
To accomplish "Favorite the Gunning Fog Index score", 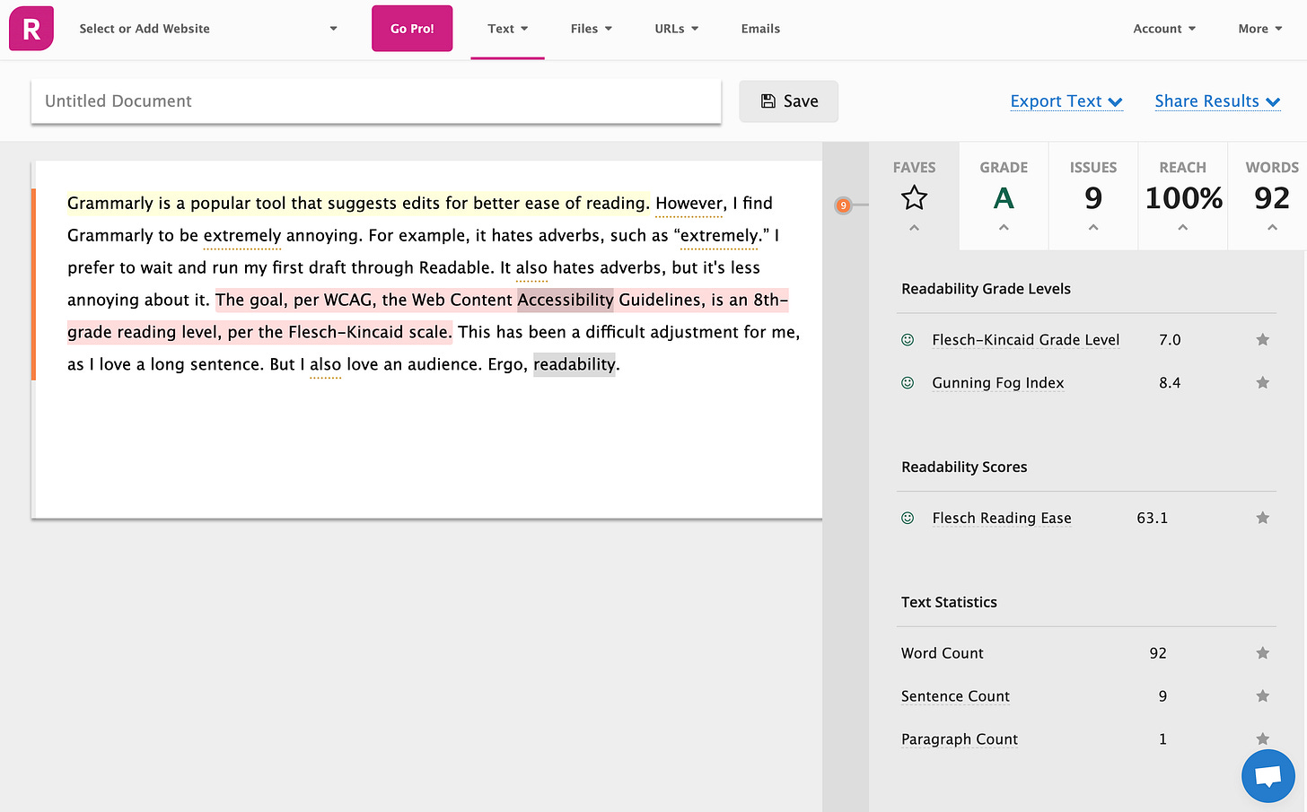I will [x=1262, y=382].
